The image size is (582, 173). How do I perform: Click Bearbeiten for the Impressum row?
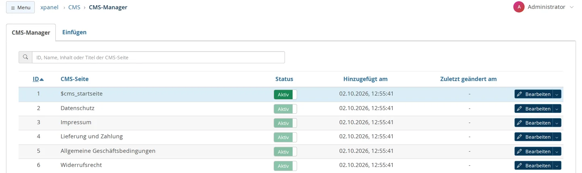point(533,123)
